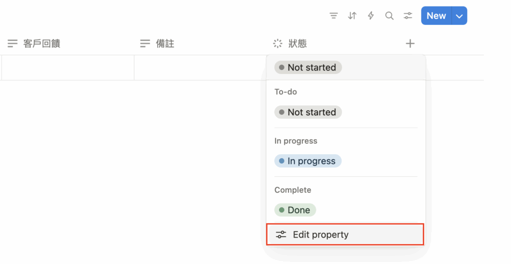Open view settings sliders icon
This screenshot has height=264, width=511.
(408, 16)
